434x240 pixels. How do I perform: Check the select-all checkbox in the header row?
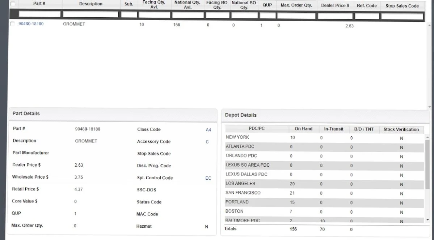13,4
